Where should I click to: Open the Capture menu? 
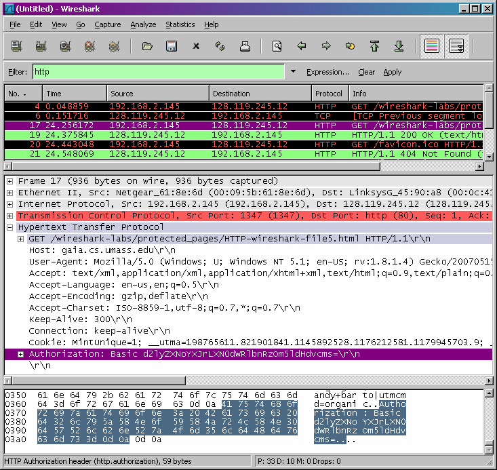108,24
